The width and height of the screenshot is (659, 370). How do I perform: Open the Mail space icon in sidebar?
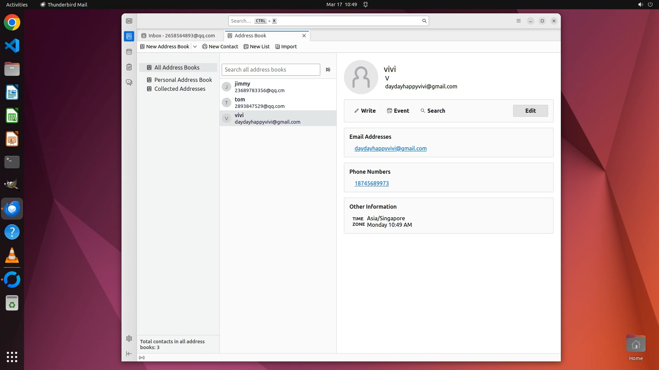[129, 21]
